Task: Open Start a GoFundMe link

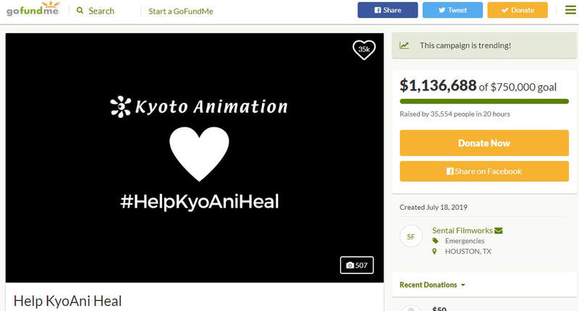Action: 181,12
